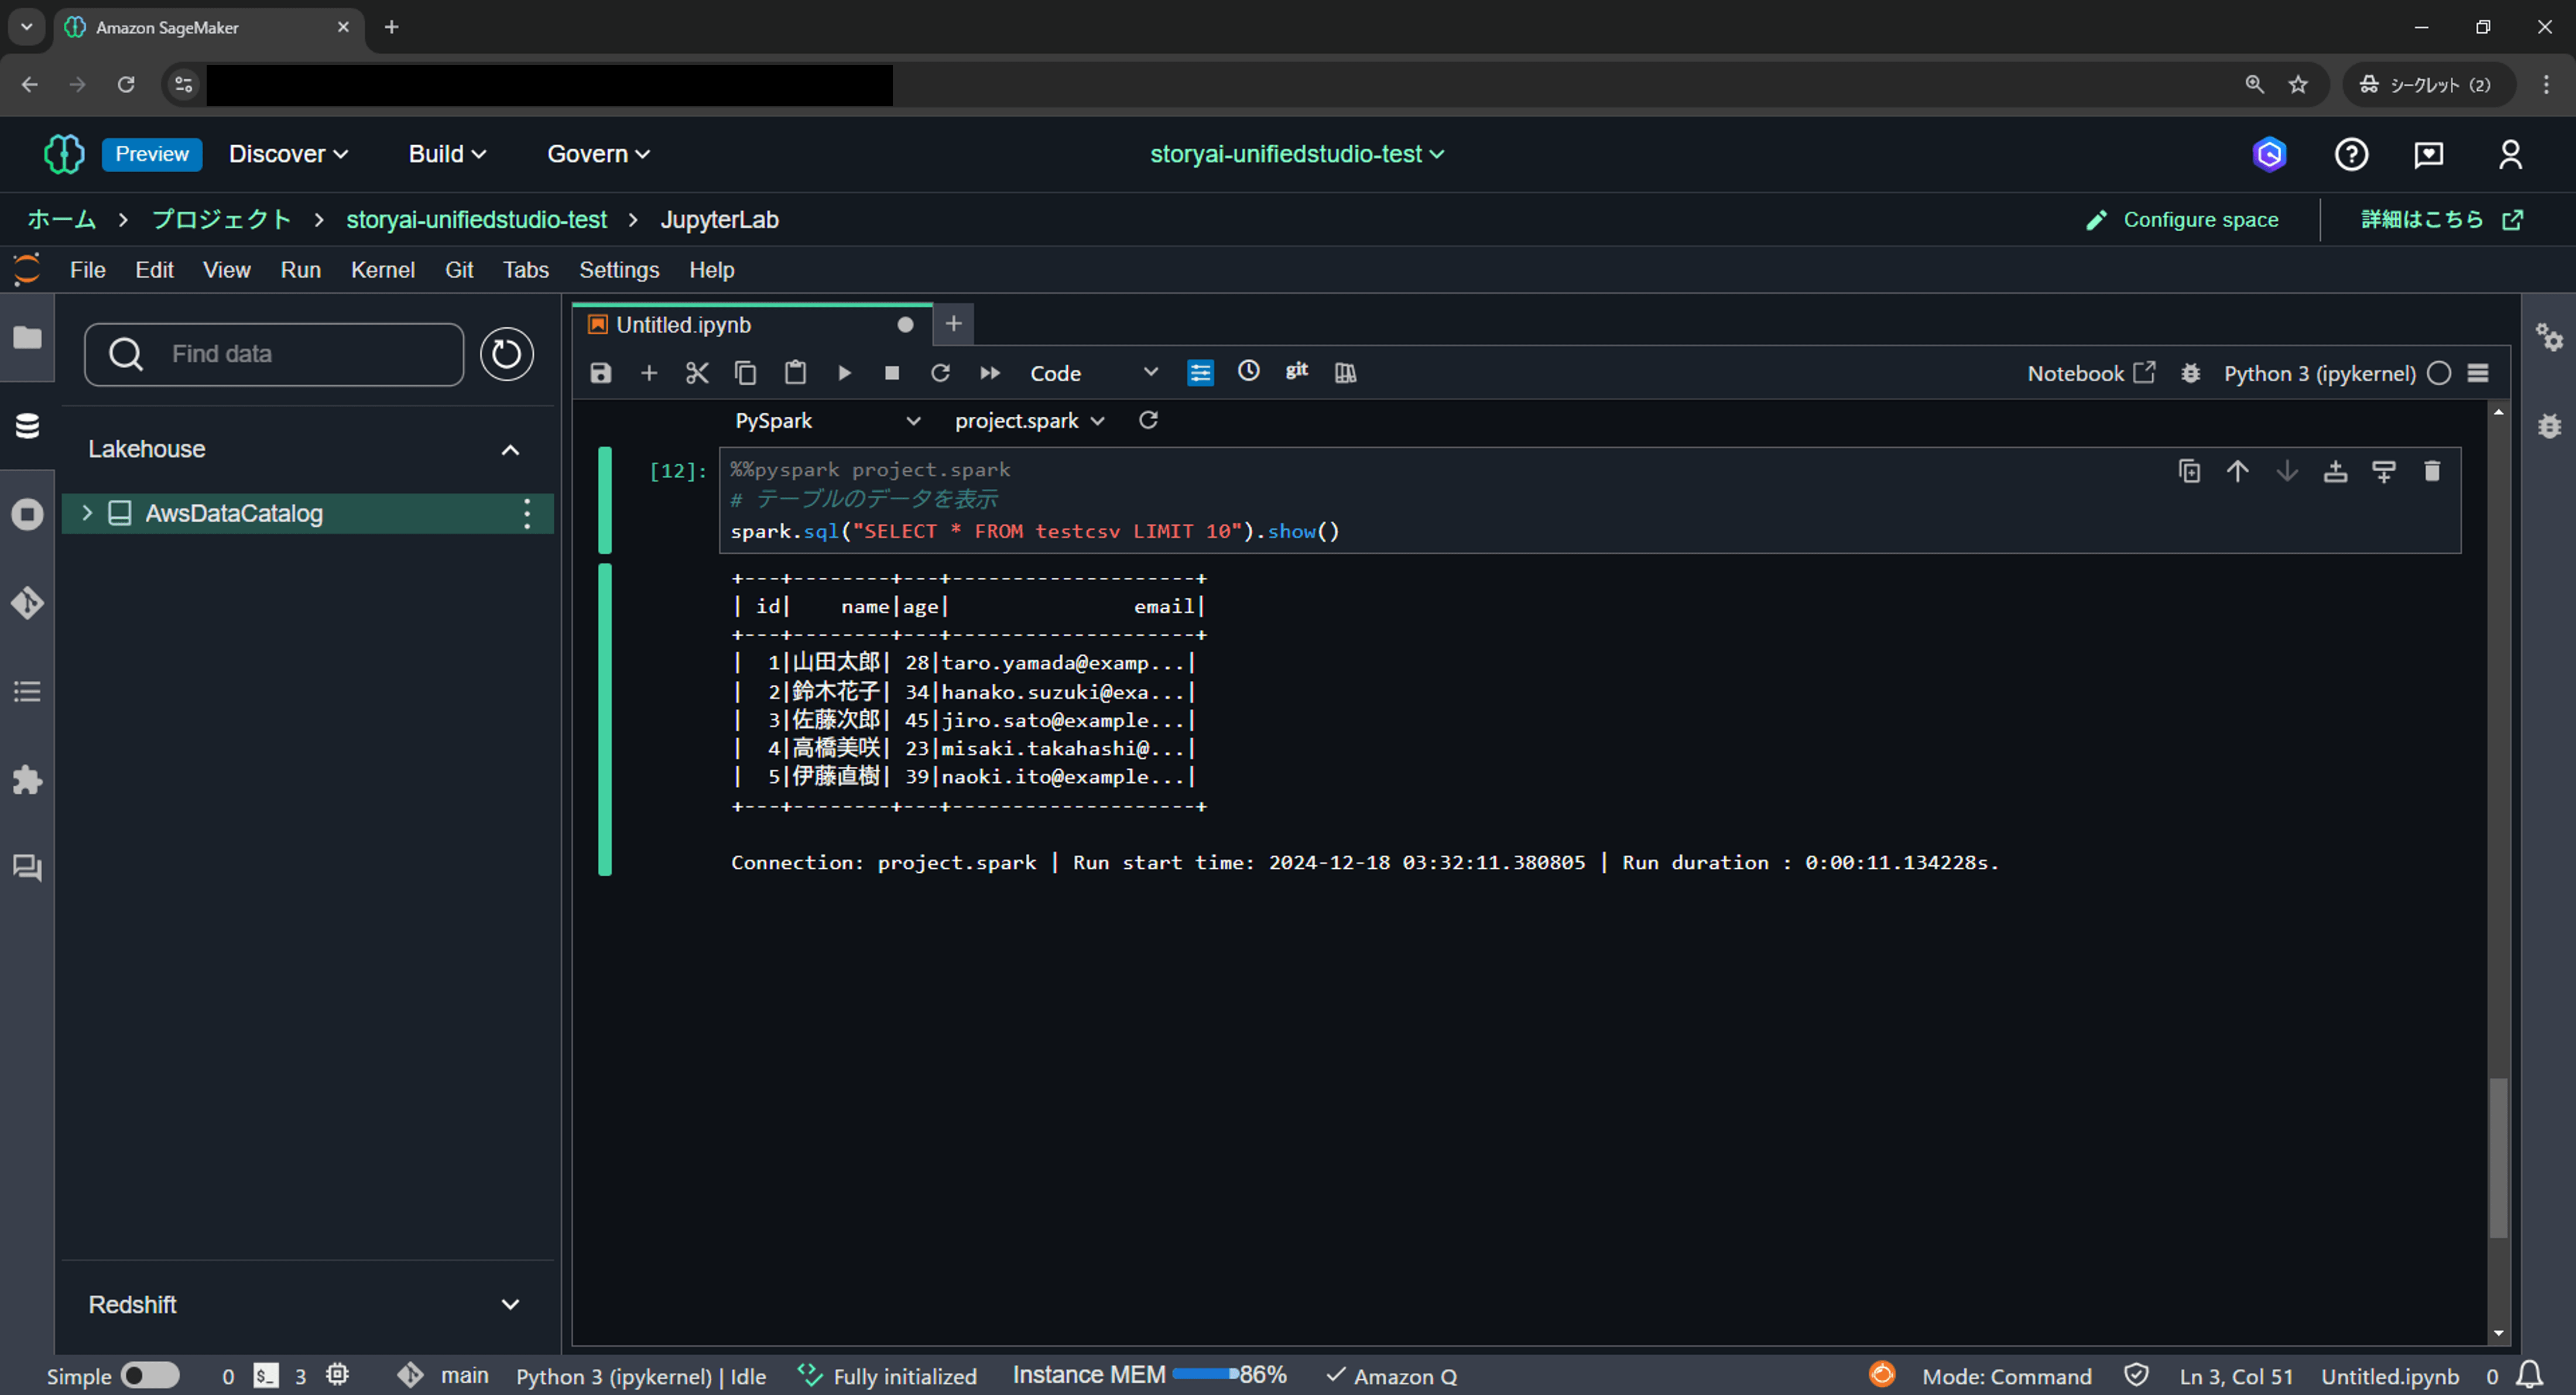This screenshot has height=1395, width=2576.
Task: Toggle the Simple interface mode switch
Action: click(x=150, y=1375)
